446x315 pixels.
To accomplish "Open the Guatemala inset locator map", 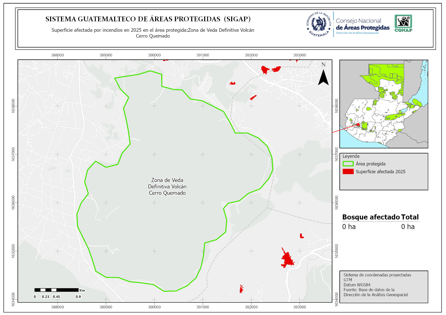I will 384,104.
